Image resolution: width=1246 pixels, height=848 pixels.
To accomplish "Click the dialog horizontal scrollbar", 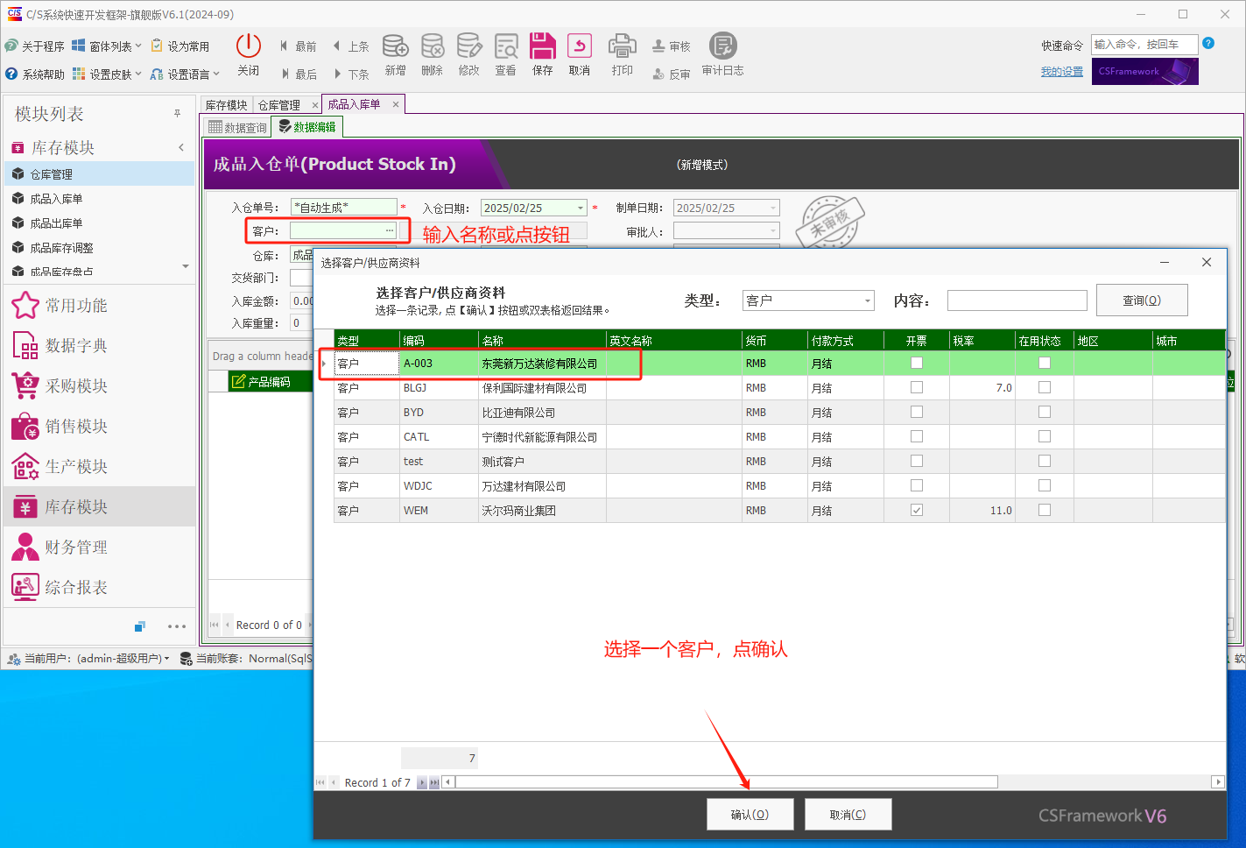I will pyautogui.click(x=727, y=781).
